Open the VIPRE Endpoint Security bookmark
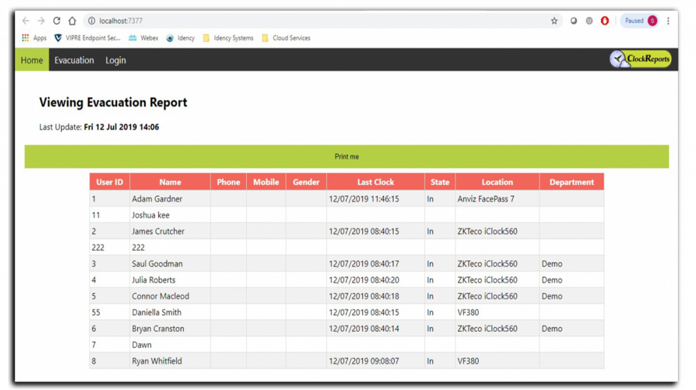Screen dimensions: 696x390 [x=88, y=38]
